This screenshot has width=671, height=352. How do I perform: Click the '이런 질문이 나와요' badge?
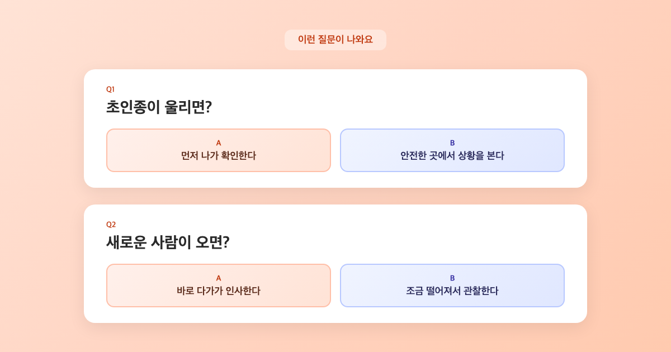[335, 40]
